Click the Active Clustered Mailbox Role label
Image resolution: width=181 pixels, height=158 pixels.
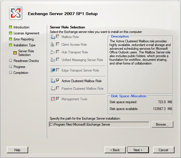82,81
